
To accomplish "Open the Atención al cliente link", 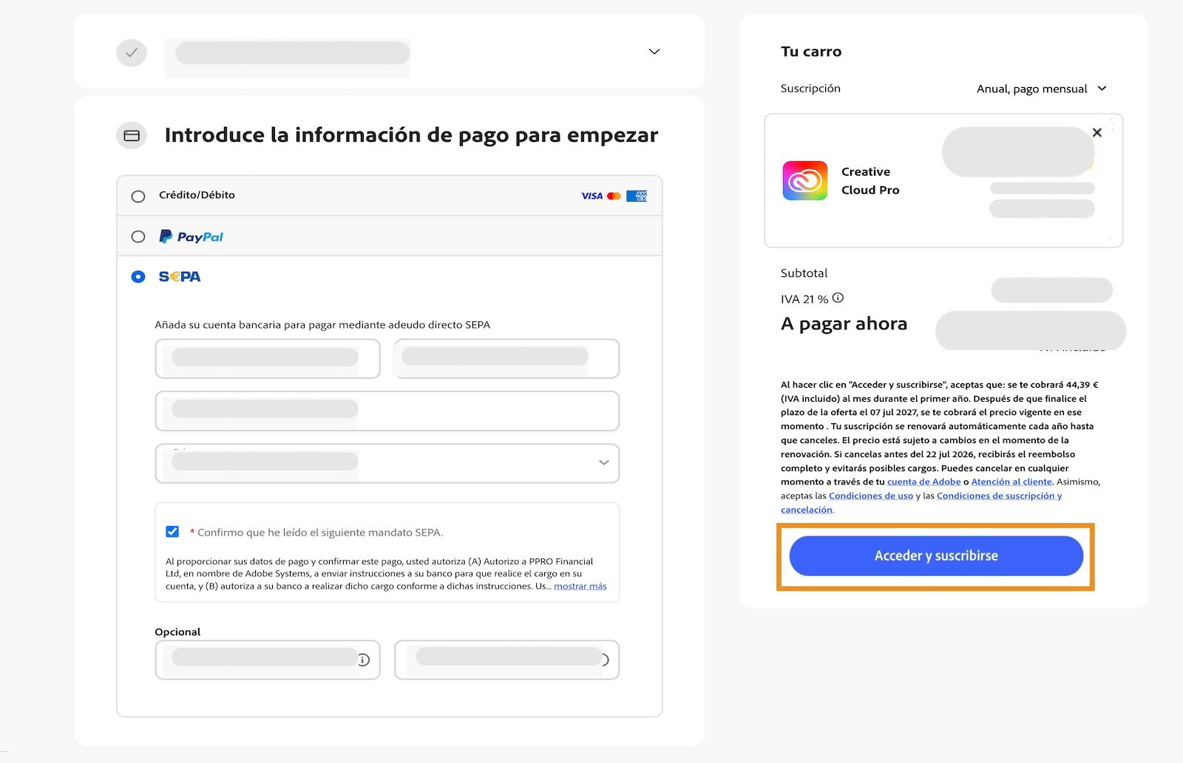I will 1011,482.
